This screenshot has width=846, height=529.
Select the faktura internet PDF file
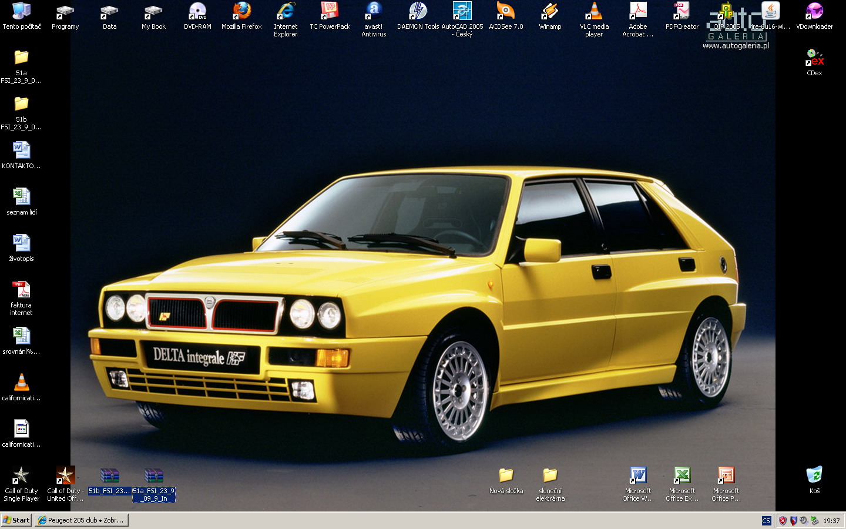point(21,290)
